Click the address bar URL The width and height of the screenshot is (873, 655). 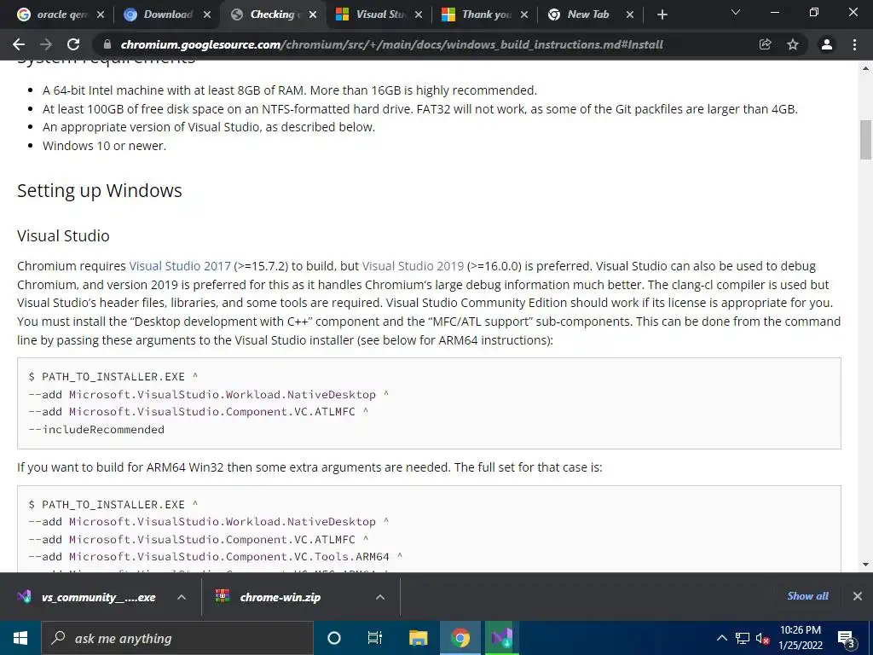(x=391, y=44)
